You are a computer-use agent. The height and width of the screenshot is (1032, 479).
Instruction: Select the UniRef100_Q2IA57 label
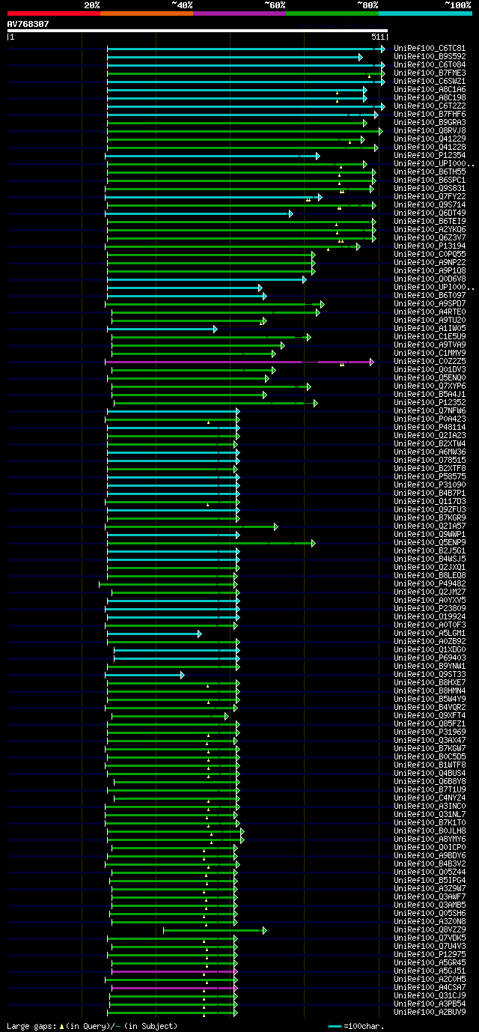click(x=430, y=526)
